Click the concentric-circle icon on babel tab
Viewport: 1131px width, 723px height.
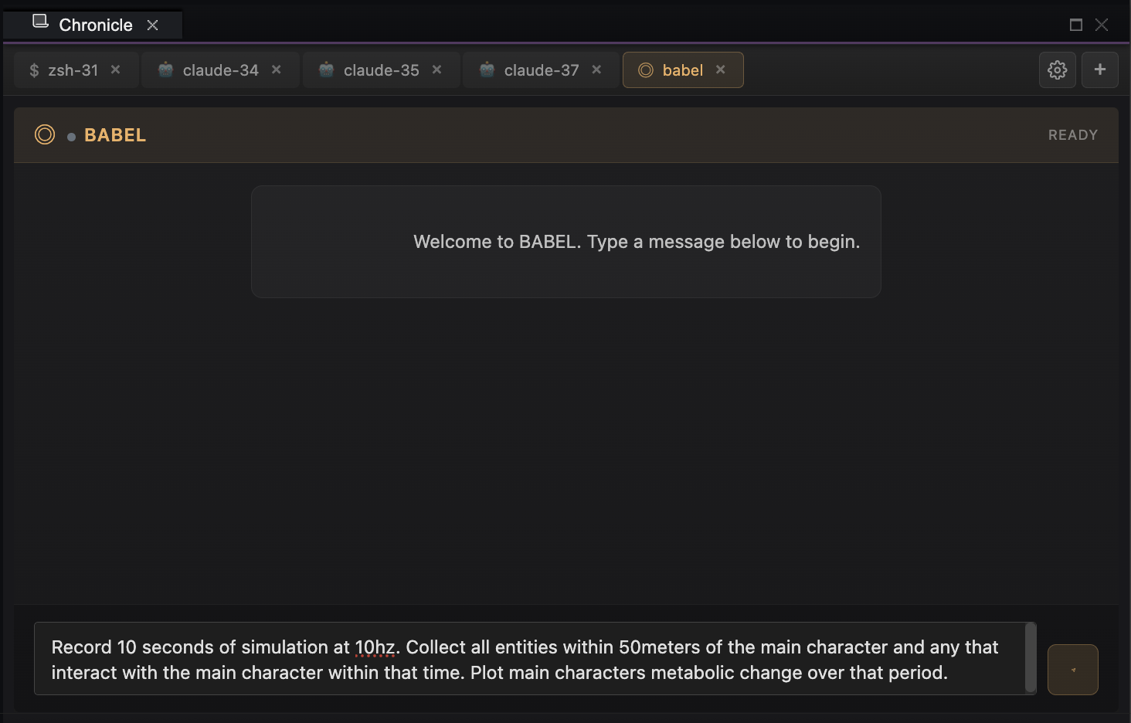point(645,70)
